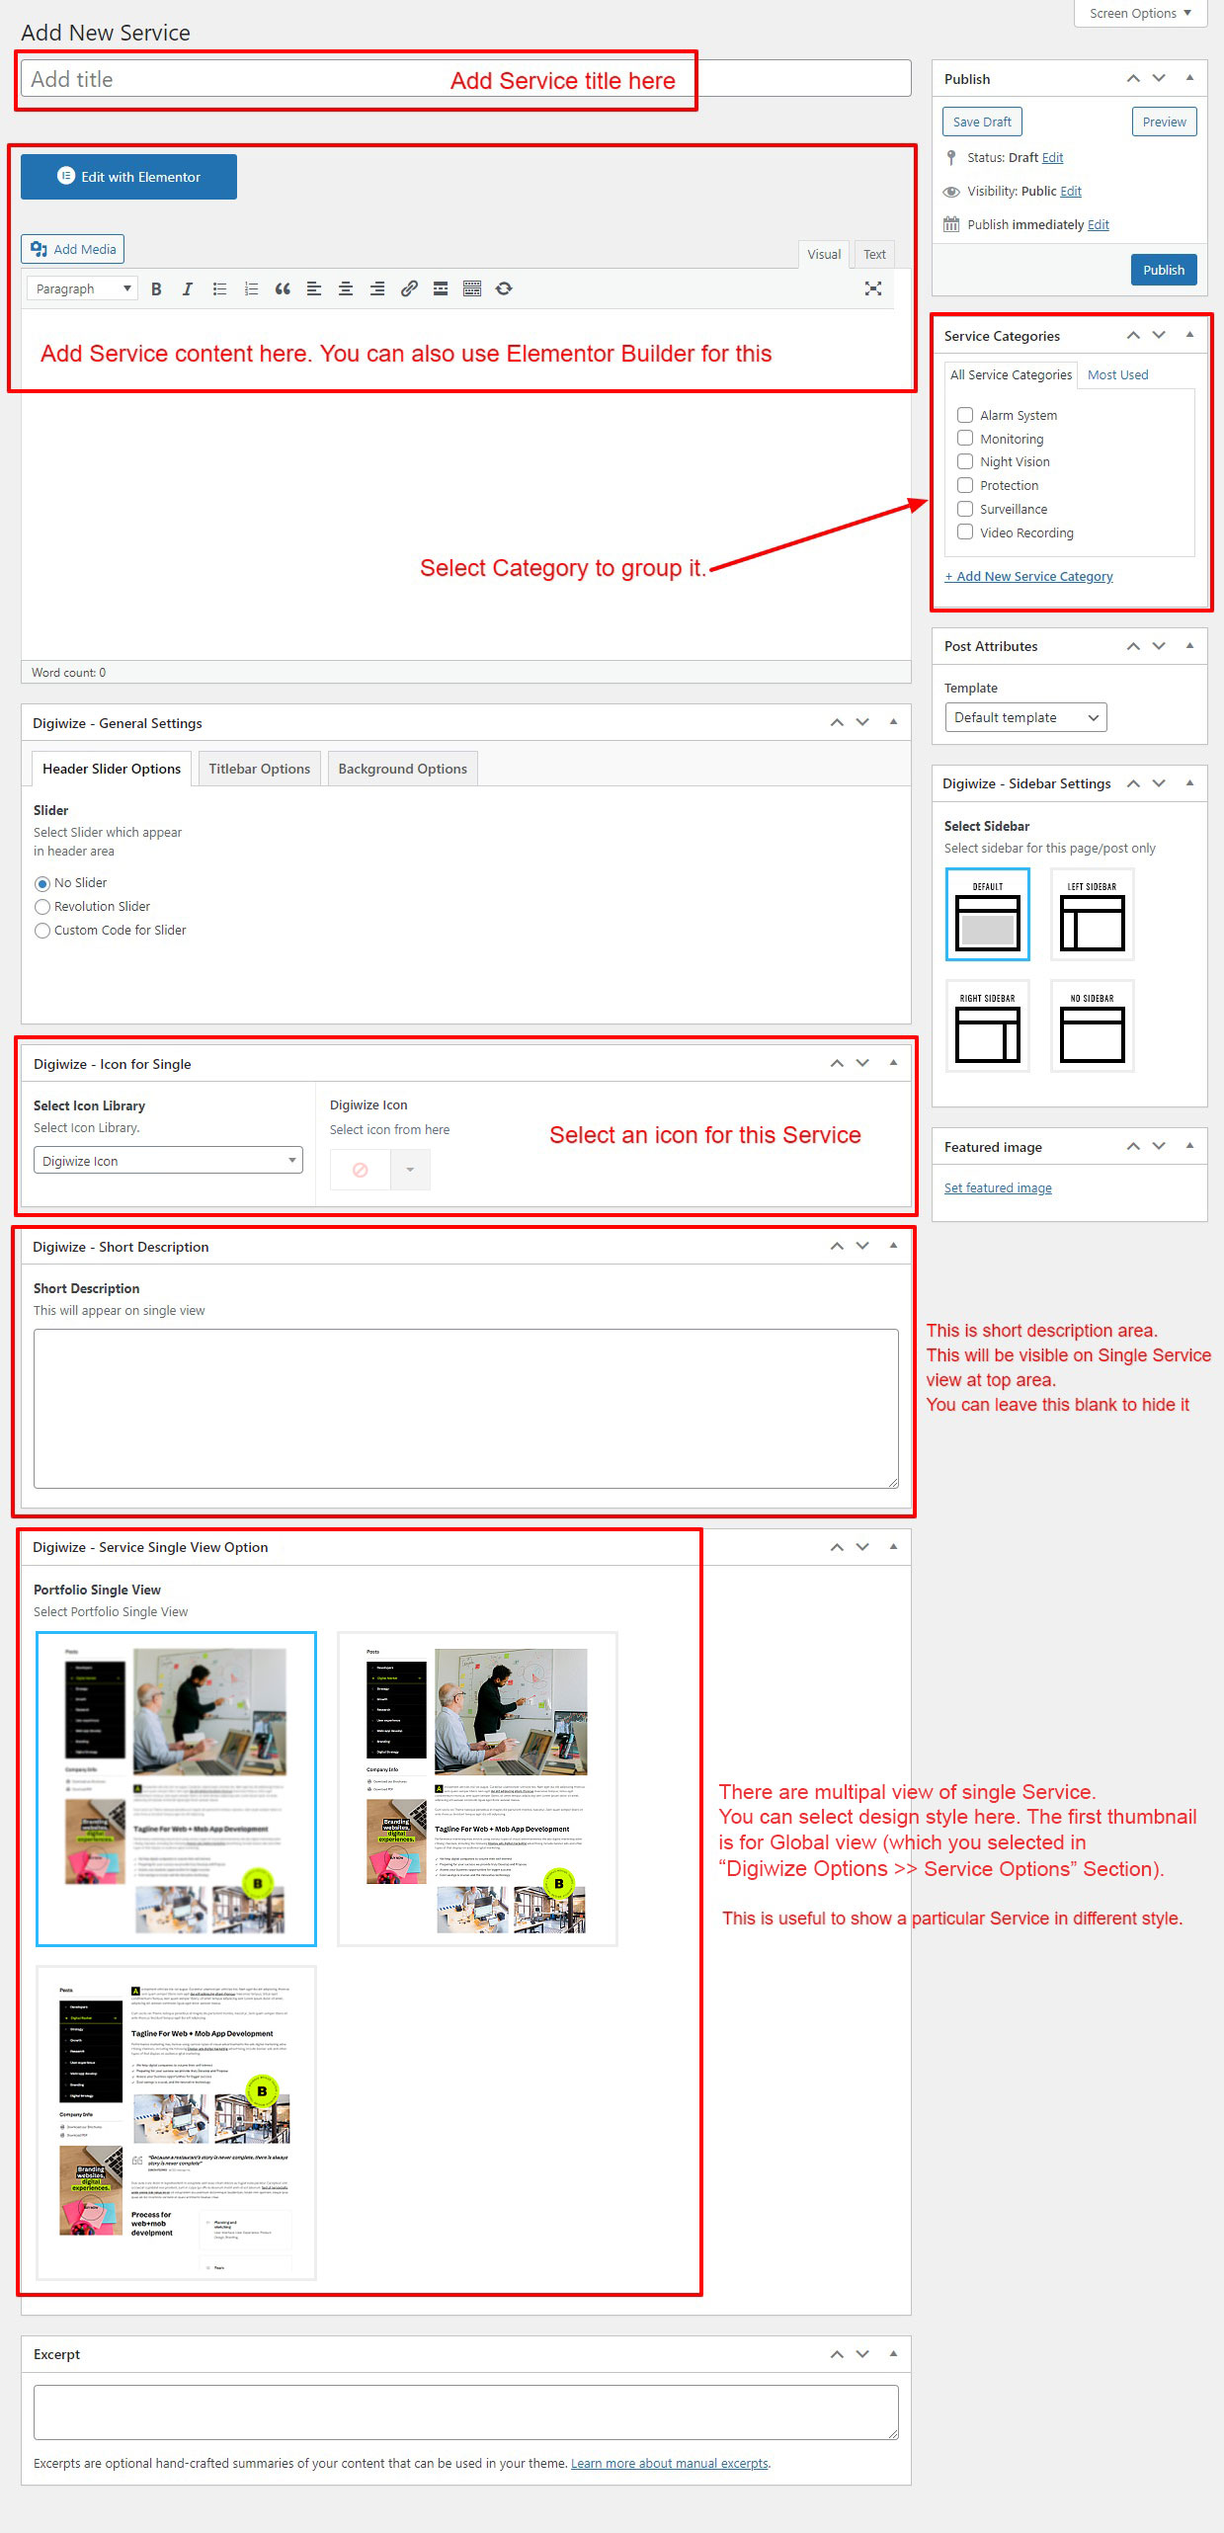Image resolution: width=1224 pixels, height=2533 pixels.
Task: Click the insert link icon
Action: pos(409,288)
